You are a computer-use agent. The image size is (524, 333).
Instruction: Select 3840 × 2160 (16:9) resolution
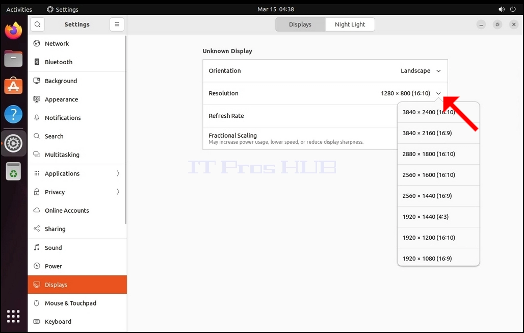pos(438,133)
